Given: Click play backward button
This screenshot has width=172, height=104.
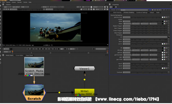Looking at the screenshot, I should (35, 49).
